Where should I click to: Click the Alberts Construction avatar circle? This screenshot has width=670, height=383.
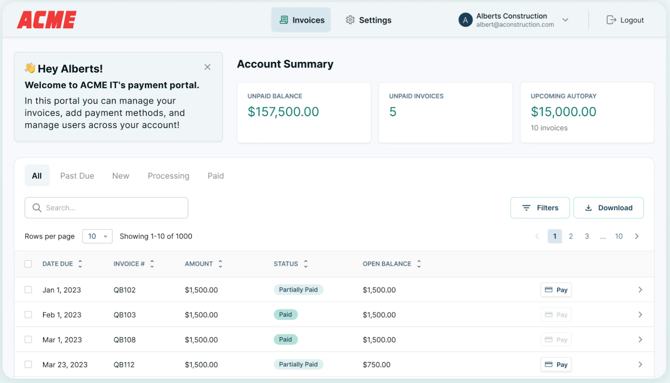[x=465, y=20]
